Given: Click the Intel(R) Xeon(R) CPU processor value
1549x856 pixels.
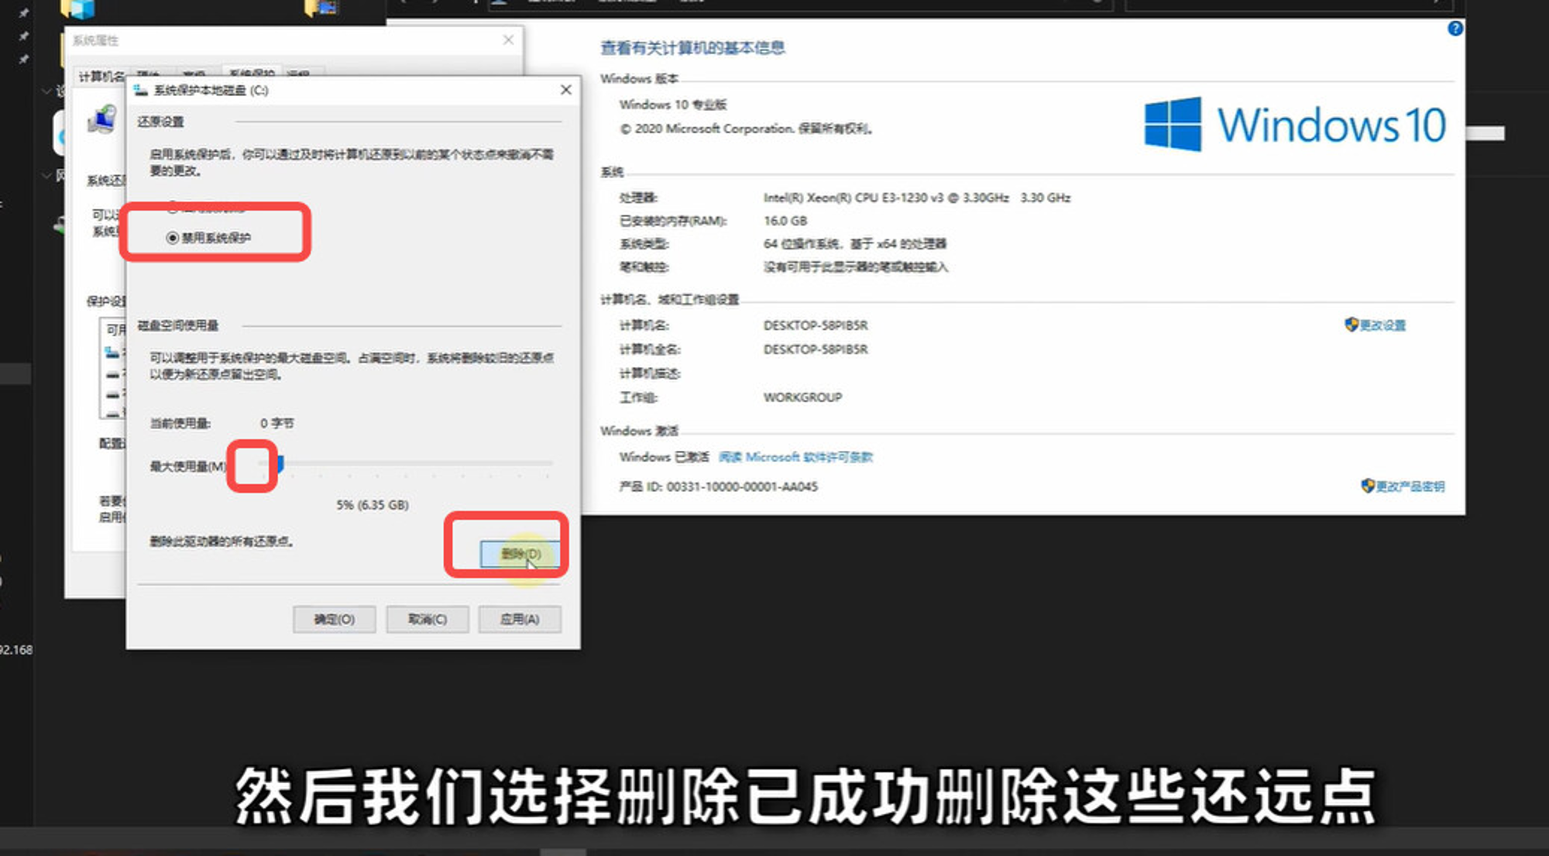Looking at the screenshot, I should [917, 198].
